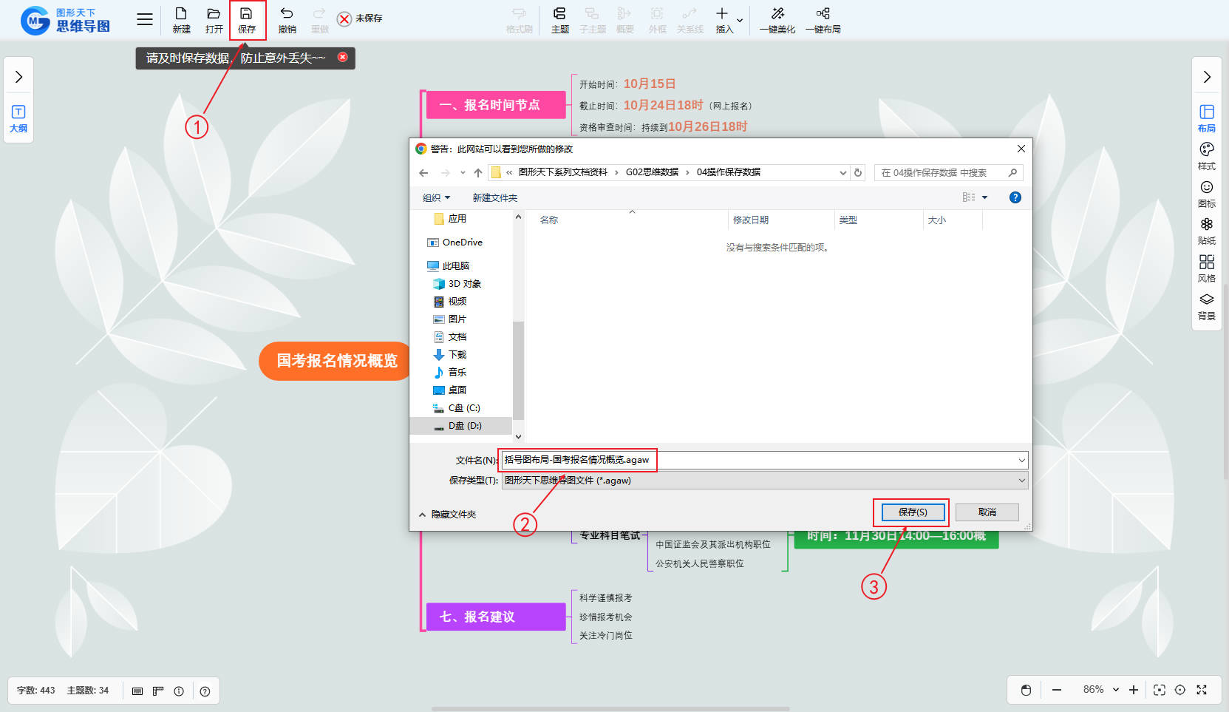
Task: Toggle the hide folders panel
Action: click(448, 514)
